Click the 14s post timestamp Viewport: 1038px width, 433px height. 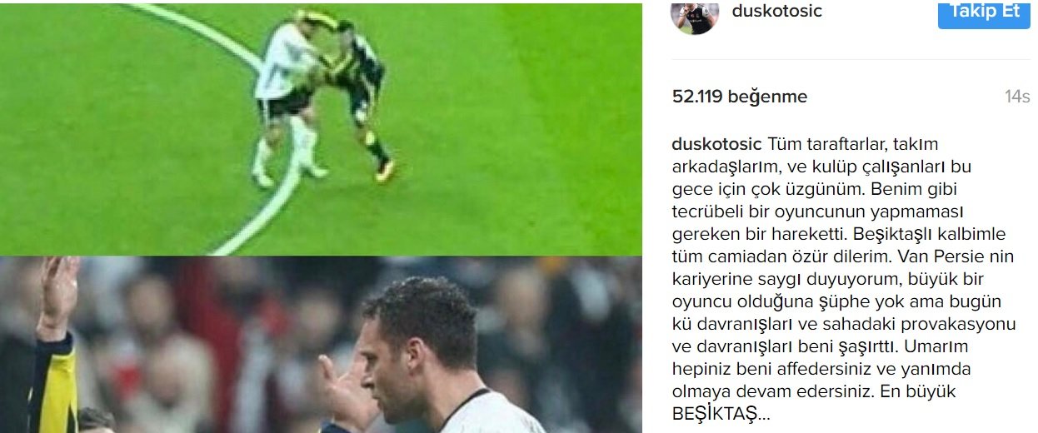(1017, 97)
